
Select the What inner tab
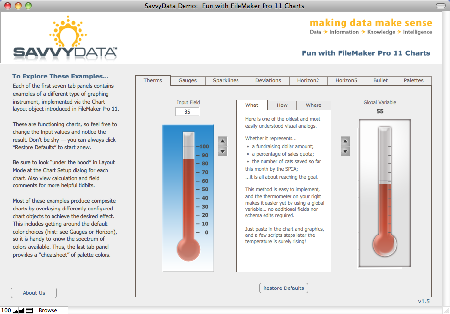tap(252, 105)
